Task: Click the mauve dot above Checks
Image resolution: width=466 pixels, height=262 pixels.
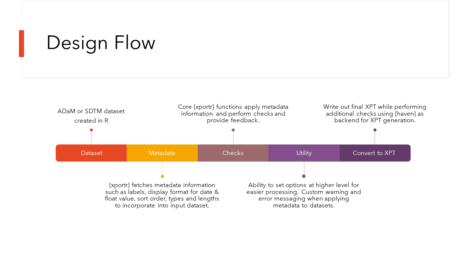Action: [x=233, y=130]
